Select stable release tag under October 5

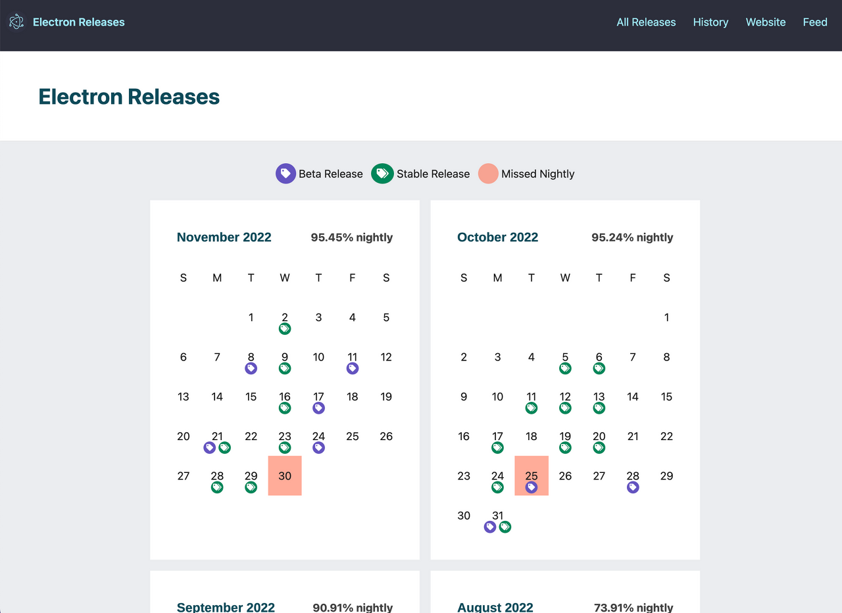pyautogui.click(x=565, y=368)
